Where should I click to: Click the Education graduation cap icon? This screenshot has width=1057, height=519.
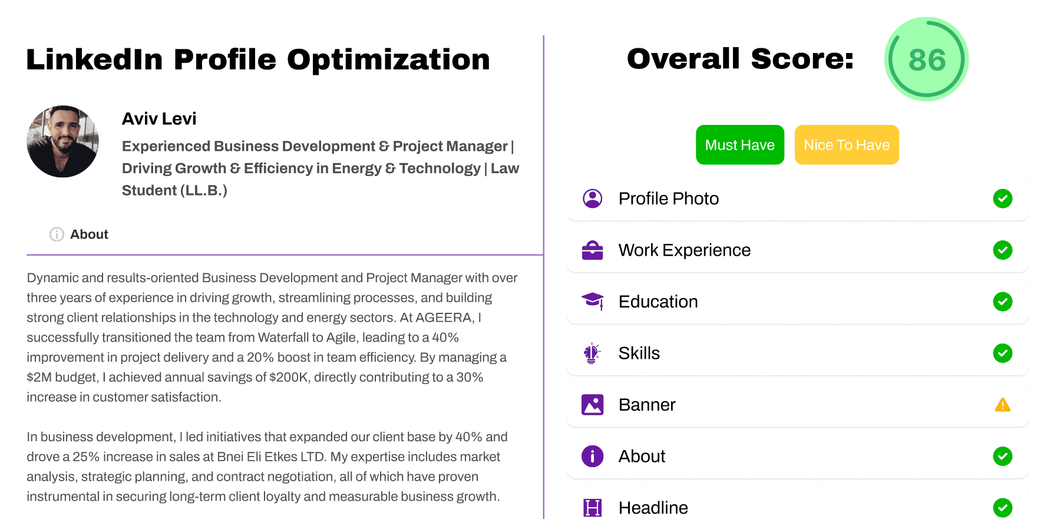[592, 302]
